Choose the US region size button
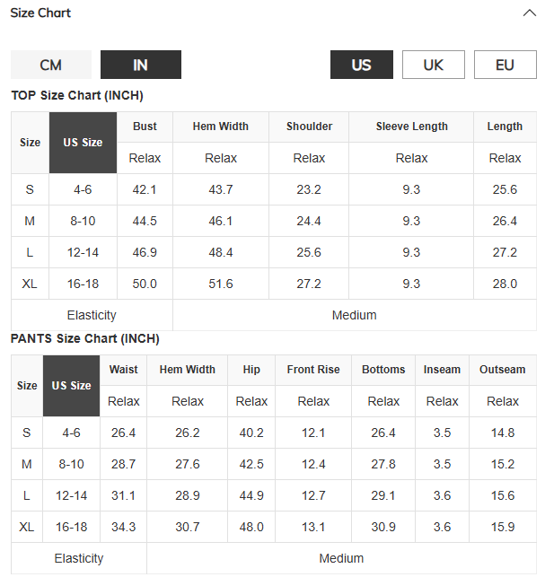 pos(362,65)
